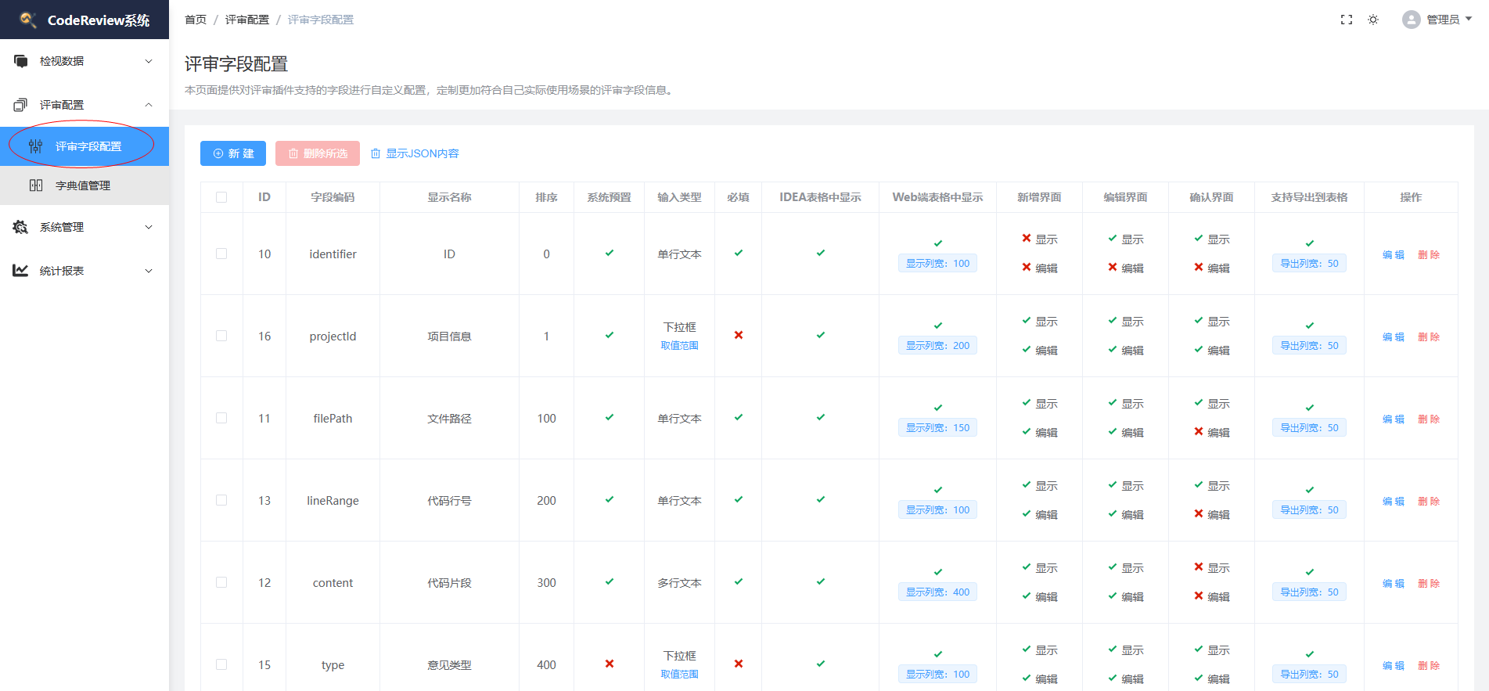This screenshot has width=1489, height=691.
Task: Check the row checkbox for identifier
Action: (221, 254)
